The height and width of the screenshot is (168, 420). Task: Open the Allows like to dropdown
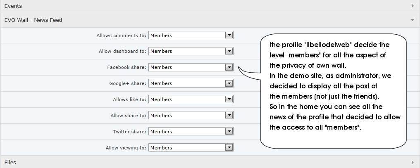coord(187,99)
